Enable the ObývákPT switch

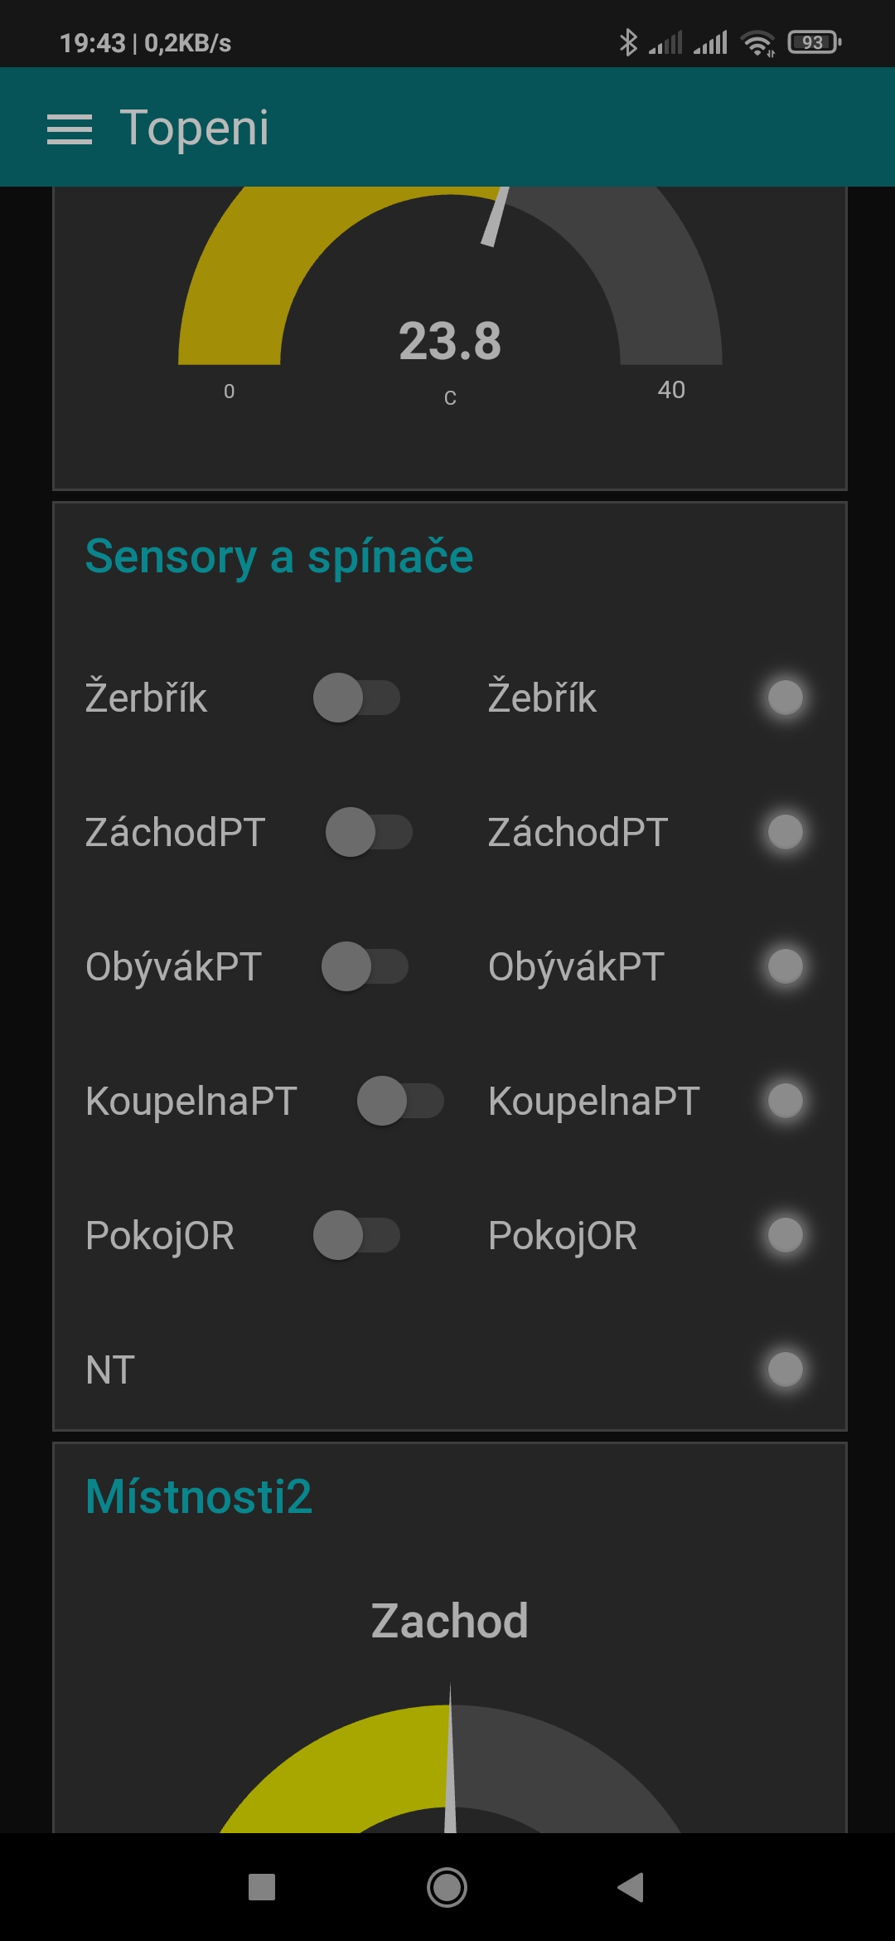[365, 966]
